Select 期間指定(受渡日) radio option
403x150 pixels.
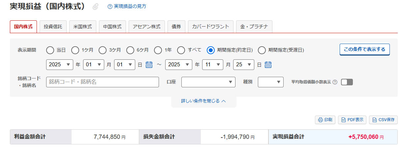(262, 50)
